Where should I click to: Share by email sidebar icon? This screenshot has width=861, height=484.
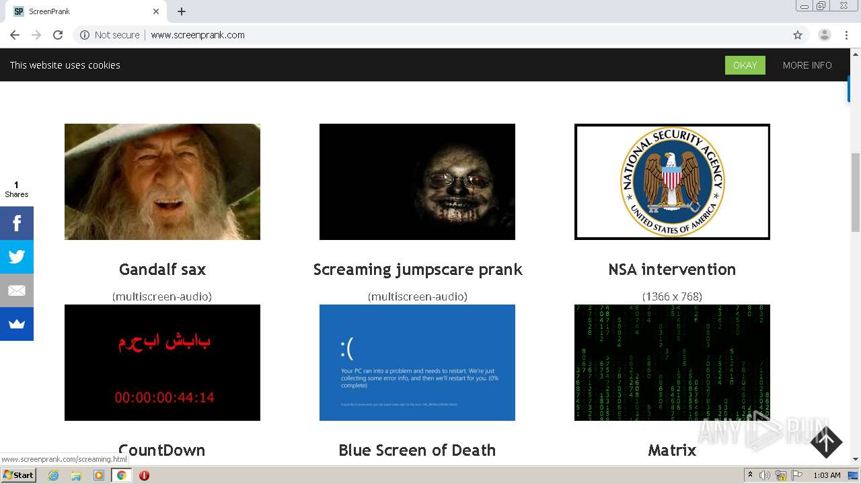[x=17, y=290]
